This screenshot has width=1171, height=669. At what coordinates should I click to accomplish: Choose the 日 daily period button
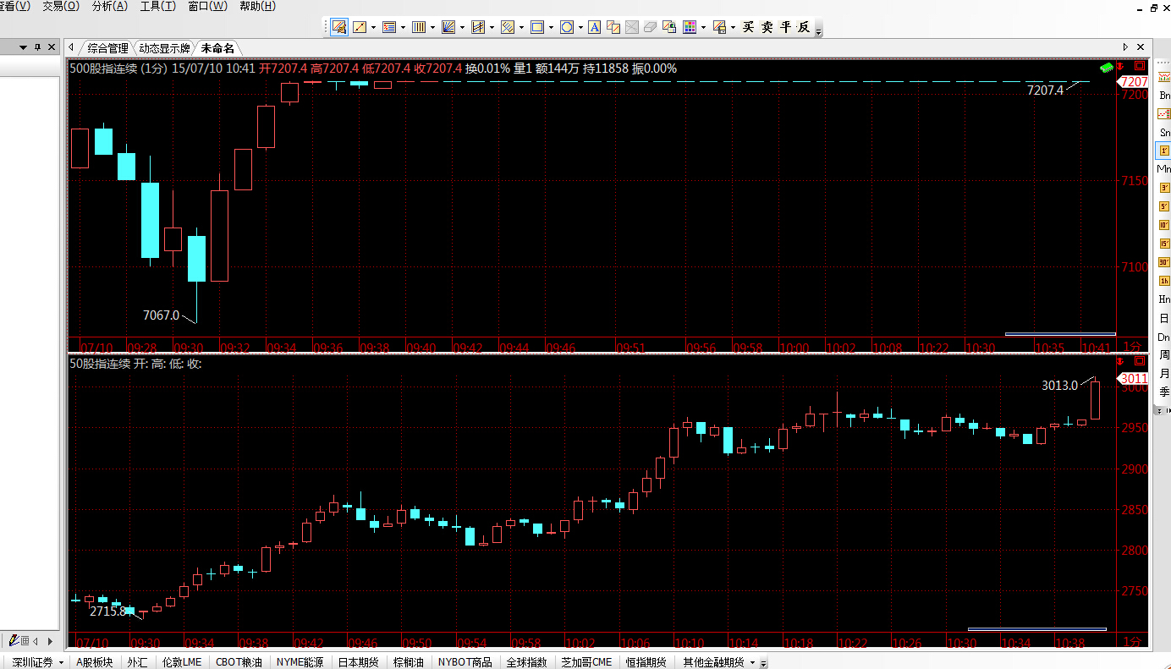point(1164,318)
